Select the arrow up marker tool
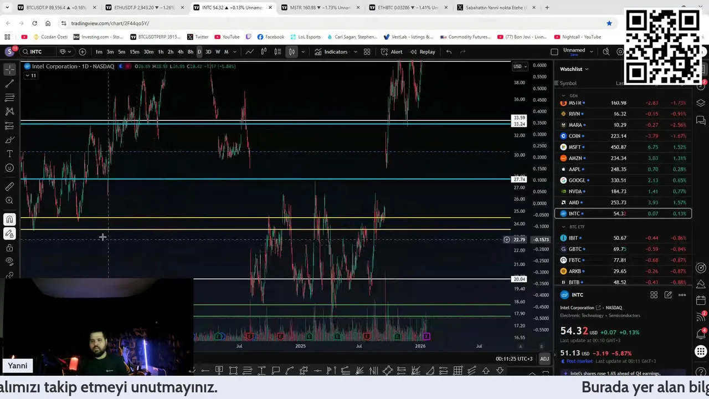The height and width of the screenshot is (399, 709). pyautogui.click(x=486, y=371)
